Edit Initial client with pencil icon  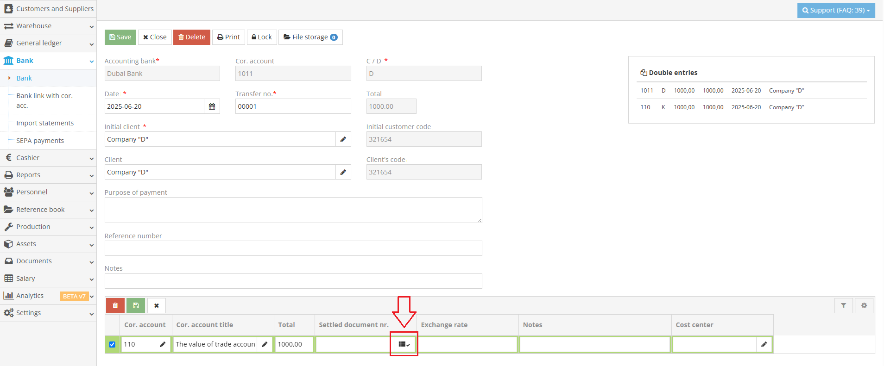343,139
